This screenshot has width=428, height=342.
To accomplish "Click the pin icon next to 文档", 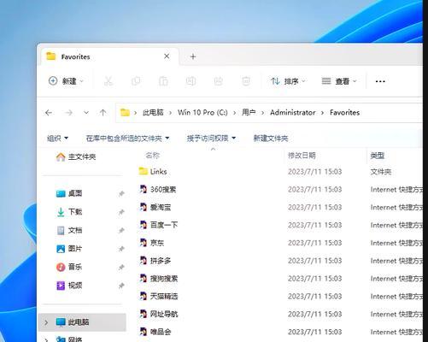I will pyautogui.click(x=121, y=230).
